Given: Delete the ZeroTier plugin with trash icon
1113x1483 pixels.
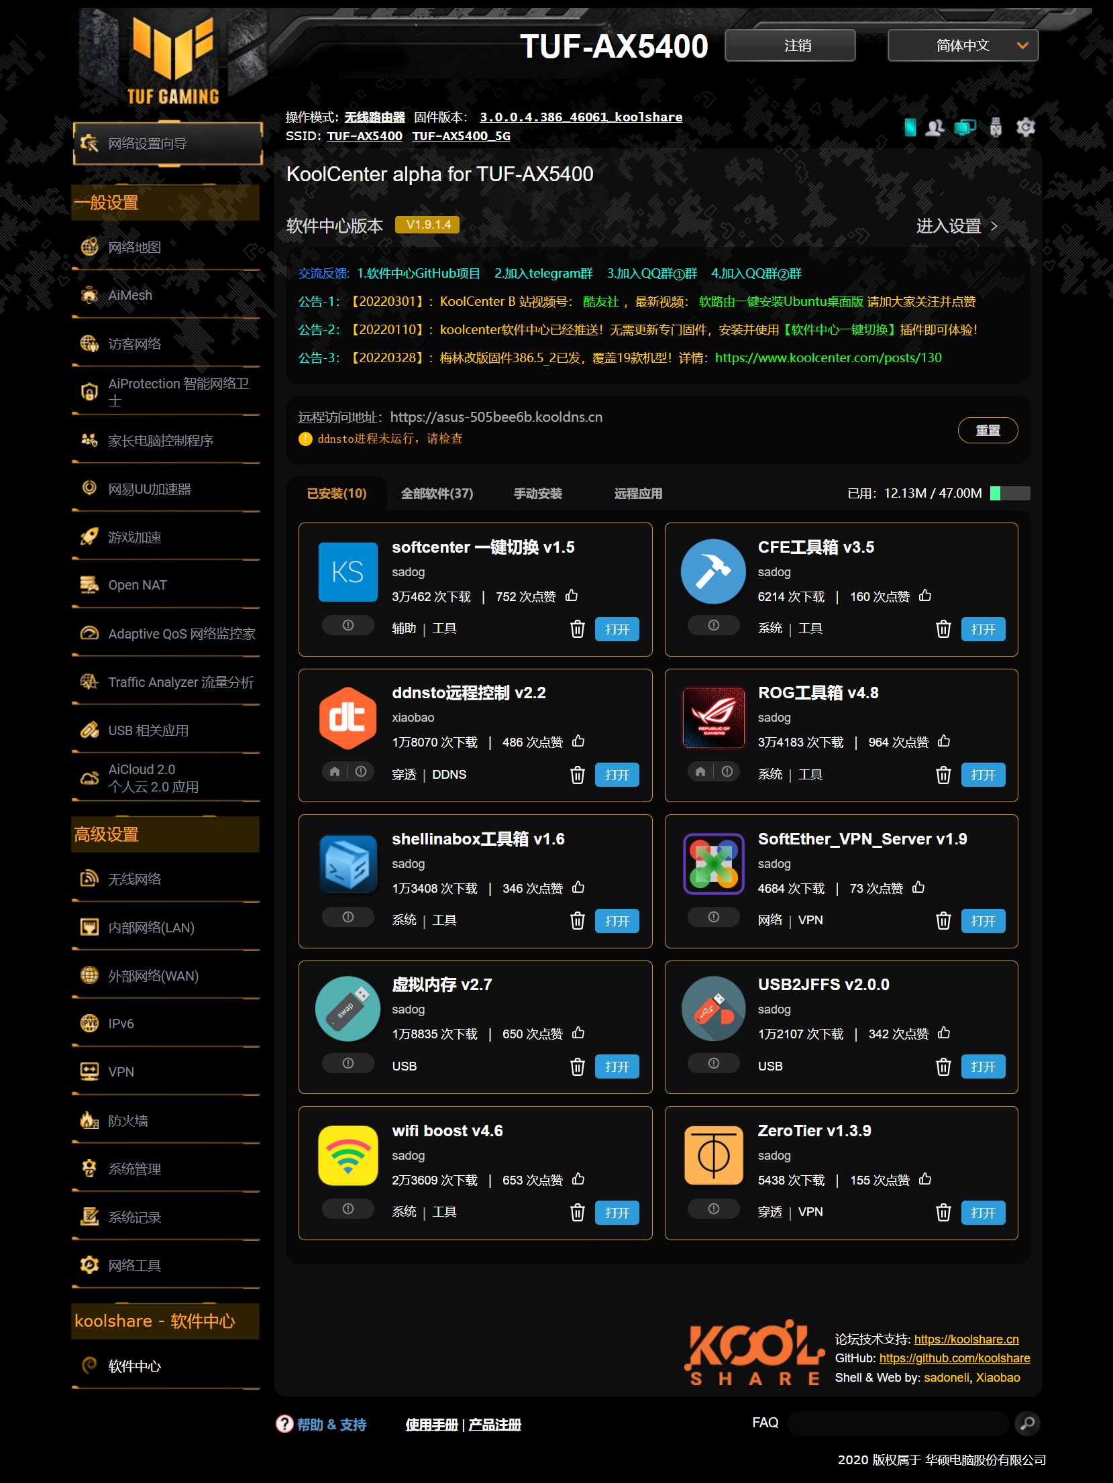Looking at the screenshot, I should [x=943, y=1213].
